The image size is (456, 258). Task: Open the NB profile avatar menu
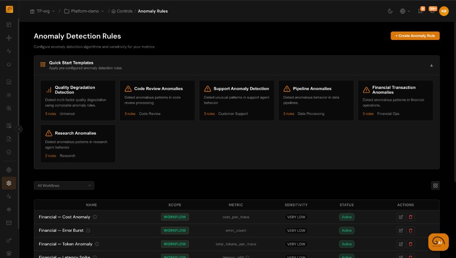coord(444,11)
